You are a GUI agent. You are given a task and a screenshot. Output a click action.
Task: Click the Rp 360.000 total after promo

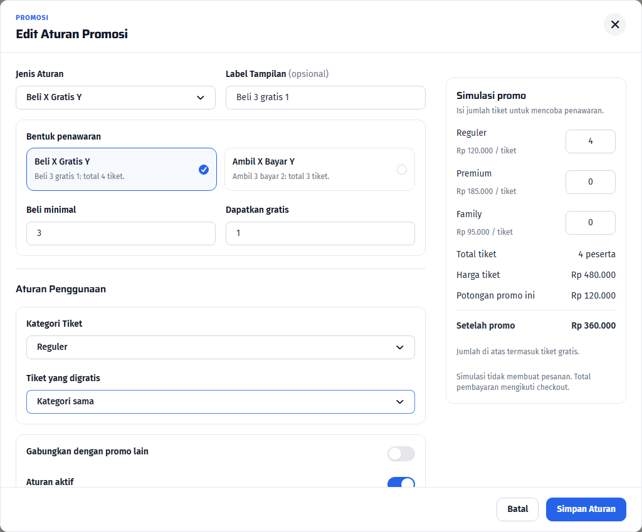(593, 325)
